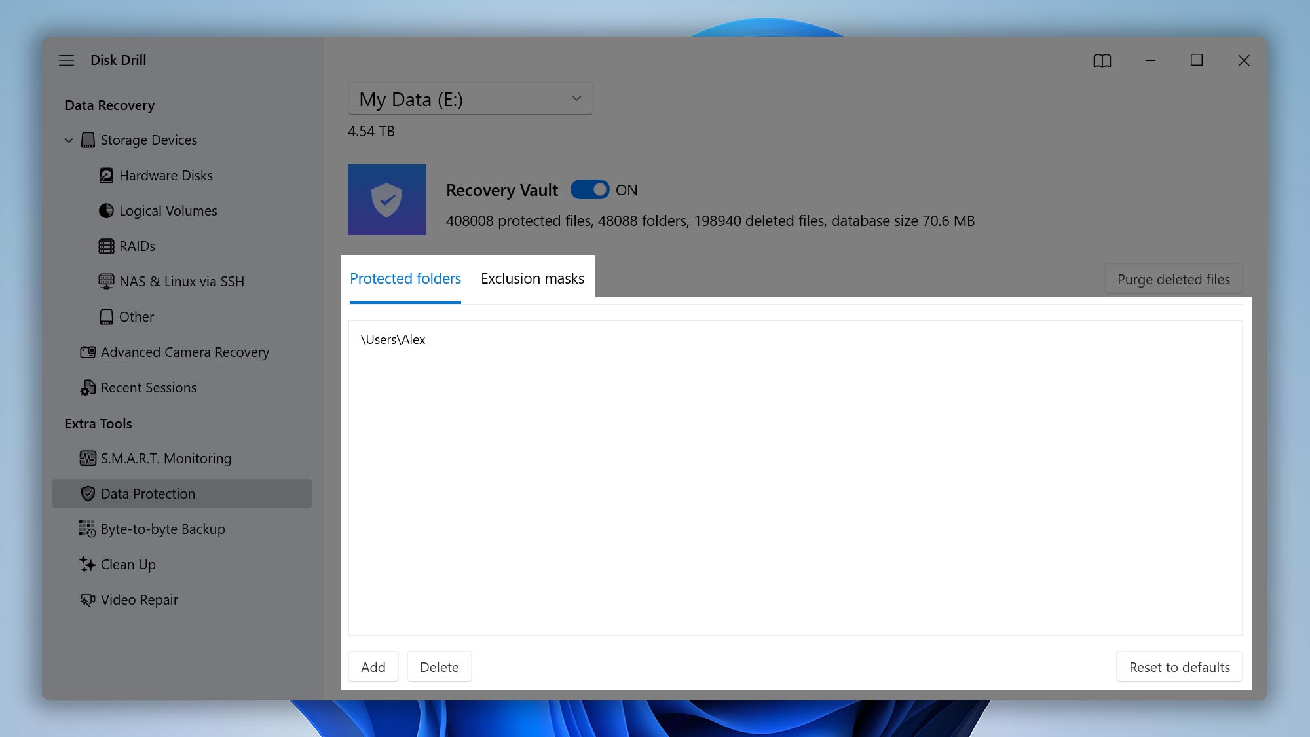Click the Logical Volumes pie icon
This screenshot has height=737, width=1310.
106,211
